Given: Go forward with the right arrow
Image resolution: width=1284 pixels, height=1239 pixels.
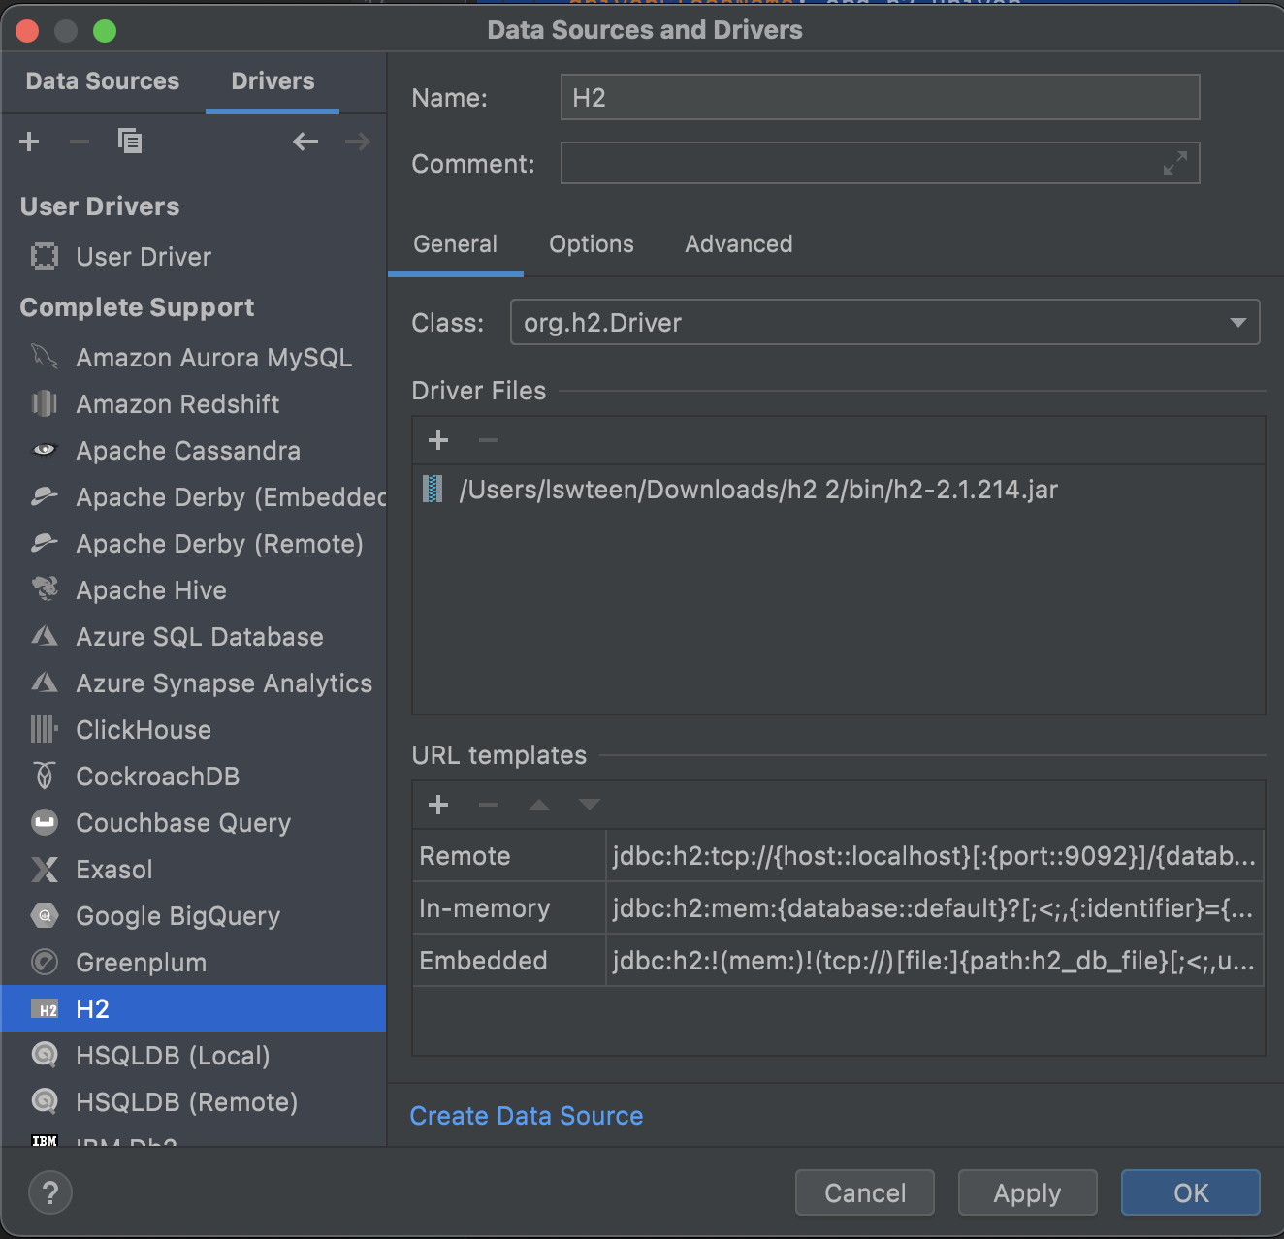Looking at the screenshot, I should click(358, 142).
